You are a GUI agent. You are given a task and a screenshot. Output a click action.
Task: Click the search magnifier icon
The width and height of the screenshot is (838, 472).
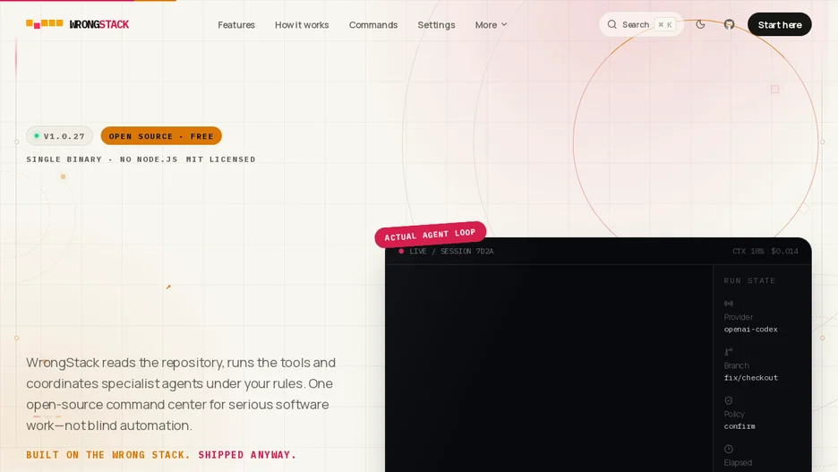pos(611,24)
